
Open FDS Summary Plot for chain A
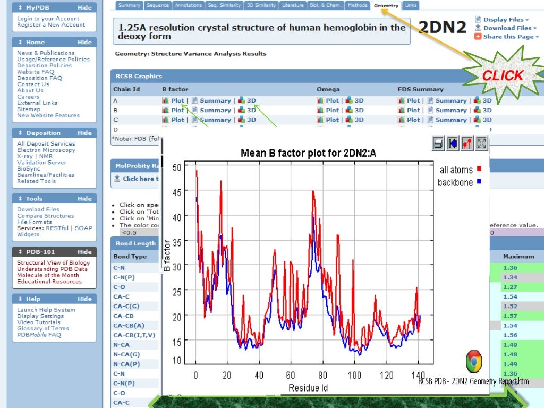tap(413, 100)
